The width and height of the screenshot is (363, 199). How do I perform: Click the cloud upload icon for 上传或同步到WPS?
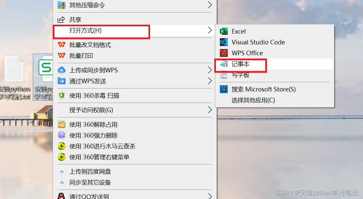point(61,70)
